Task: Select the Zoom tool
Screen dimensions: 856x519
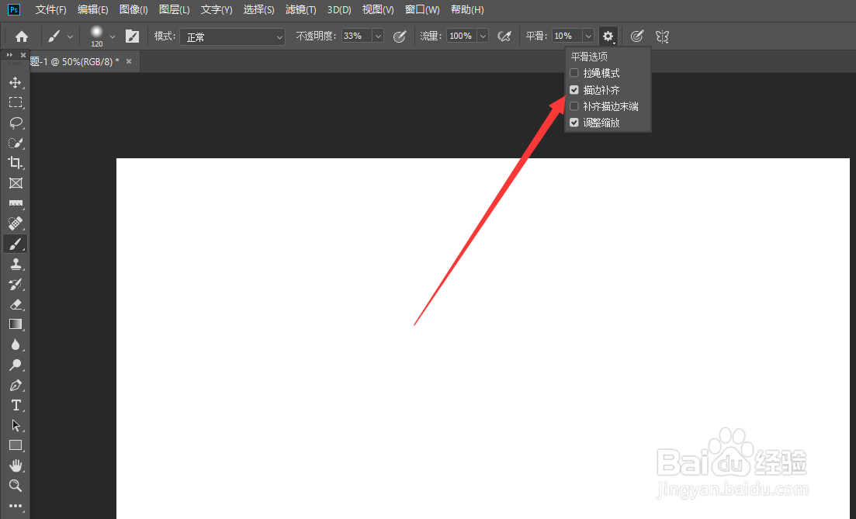Action: click(x=16, y=486)
